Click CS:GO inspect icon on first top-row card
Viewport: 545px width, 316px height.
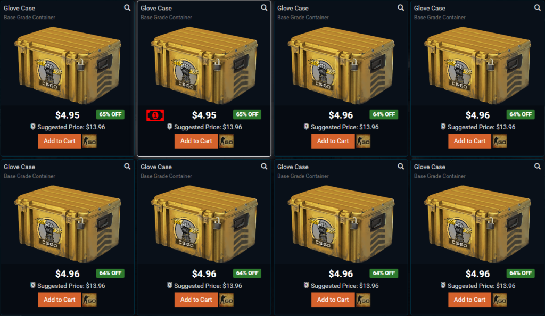tap(89, 142)
